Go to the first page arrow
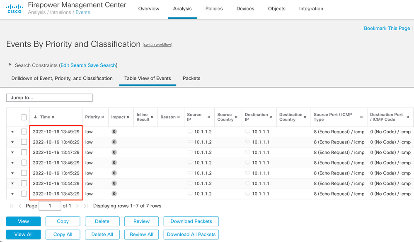414x242 pixels. click(12, 206)
